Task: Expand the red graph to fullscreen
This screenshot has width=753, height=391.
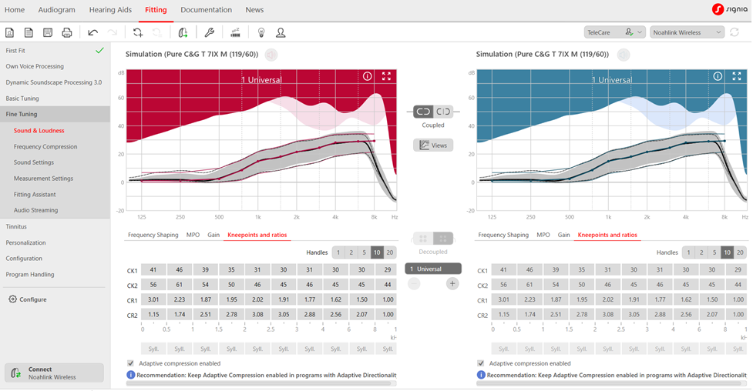Action: tap(386, 76)
